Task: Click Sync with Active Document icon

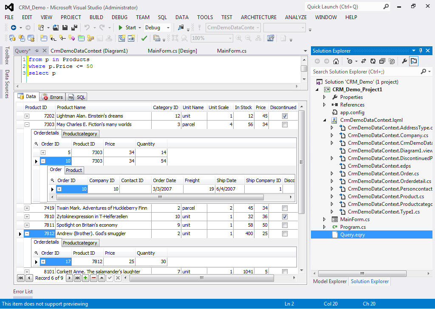Action: [364, 61]
